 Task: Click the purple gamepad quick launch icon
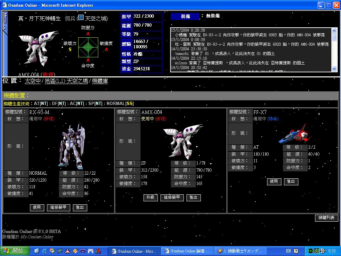tap(83, 251)
